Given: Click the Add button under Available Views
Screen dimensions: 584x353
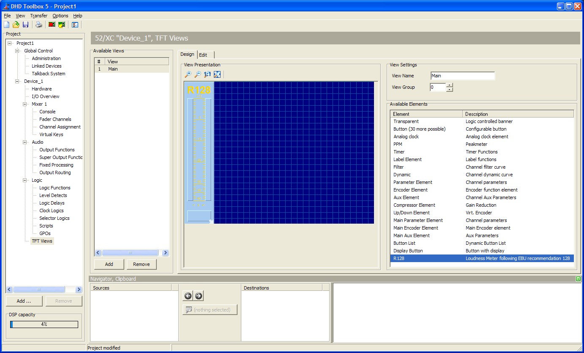Looking at the screenshot, I should coord(109,264).
